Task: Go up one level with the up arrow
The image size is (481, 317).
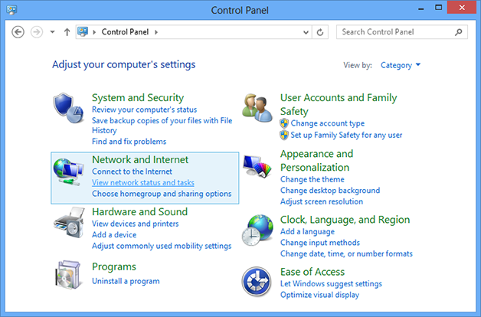Action: (67, 32)
